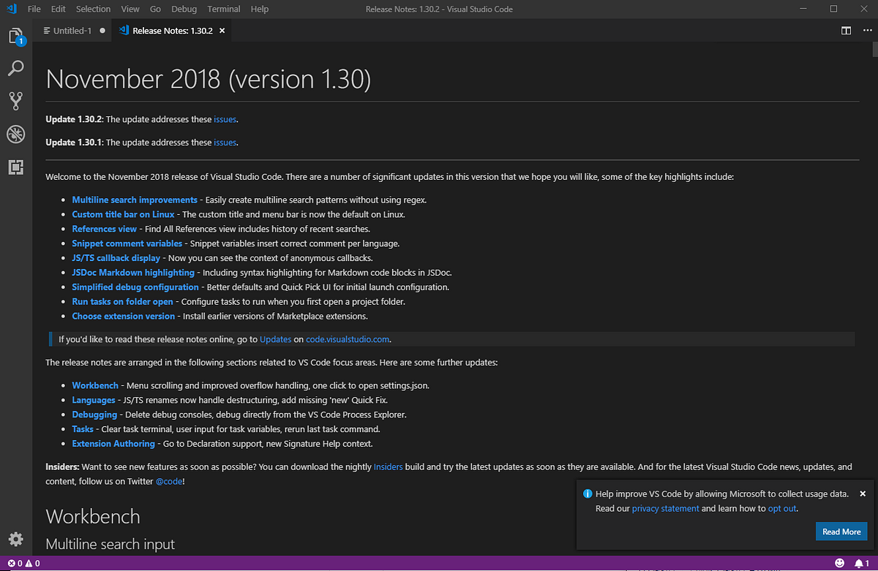Click the November 2018 (version 1.30) heading
878x571 pixels.
pyautogui.click(x=209, y=80)
